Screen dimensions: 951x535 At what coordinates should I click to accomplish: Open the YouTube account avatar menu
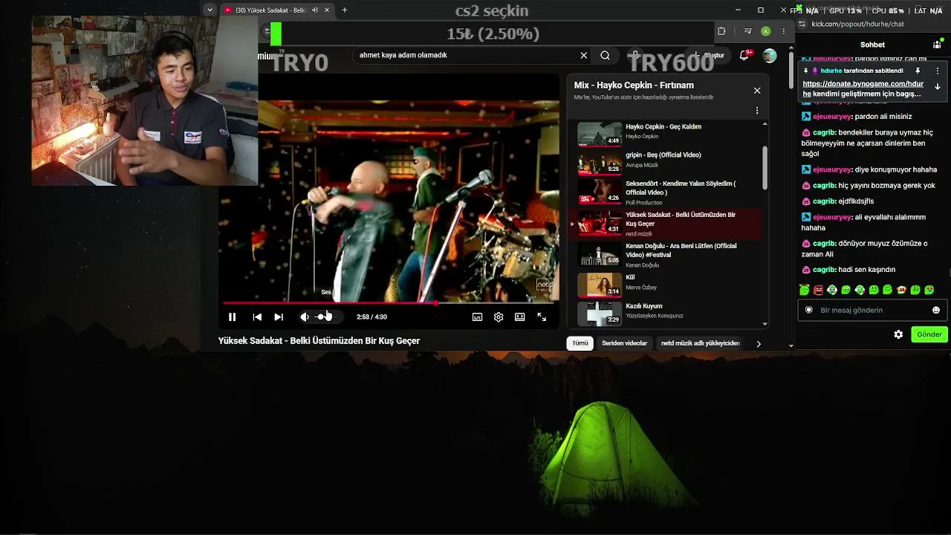[x=770, y=56]
